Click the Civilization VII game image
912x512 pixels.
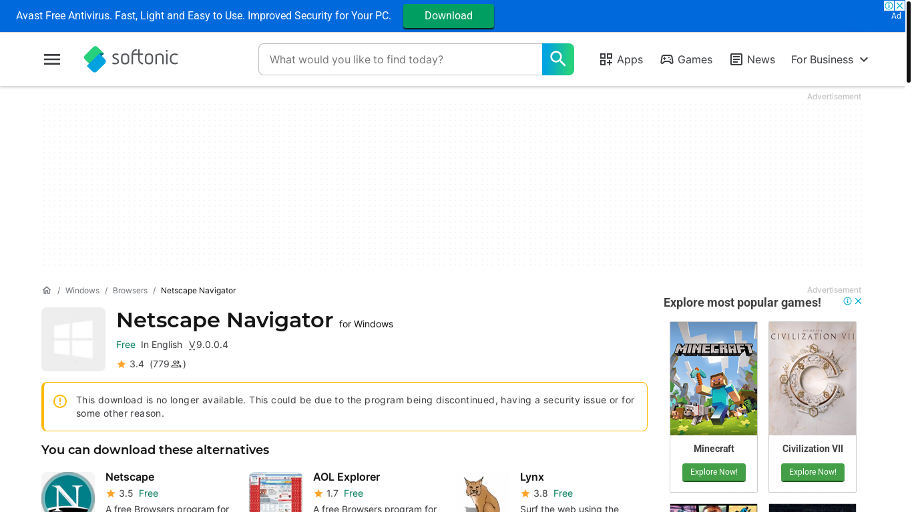813,379
